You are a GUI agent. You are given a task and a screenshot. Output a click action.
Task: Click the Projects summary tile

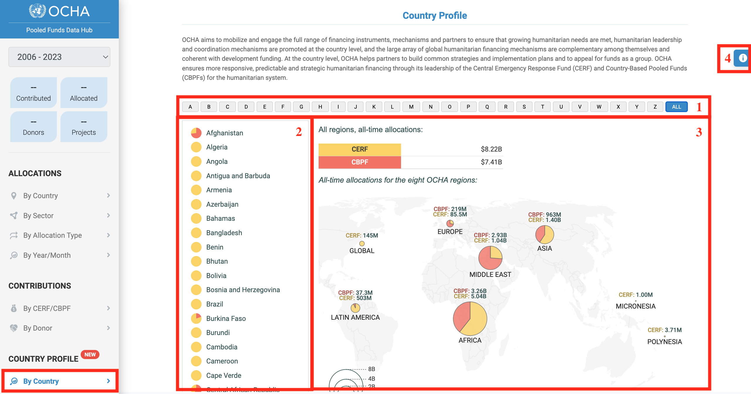coord(84,127)
